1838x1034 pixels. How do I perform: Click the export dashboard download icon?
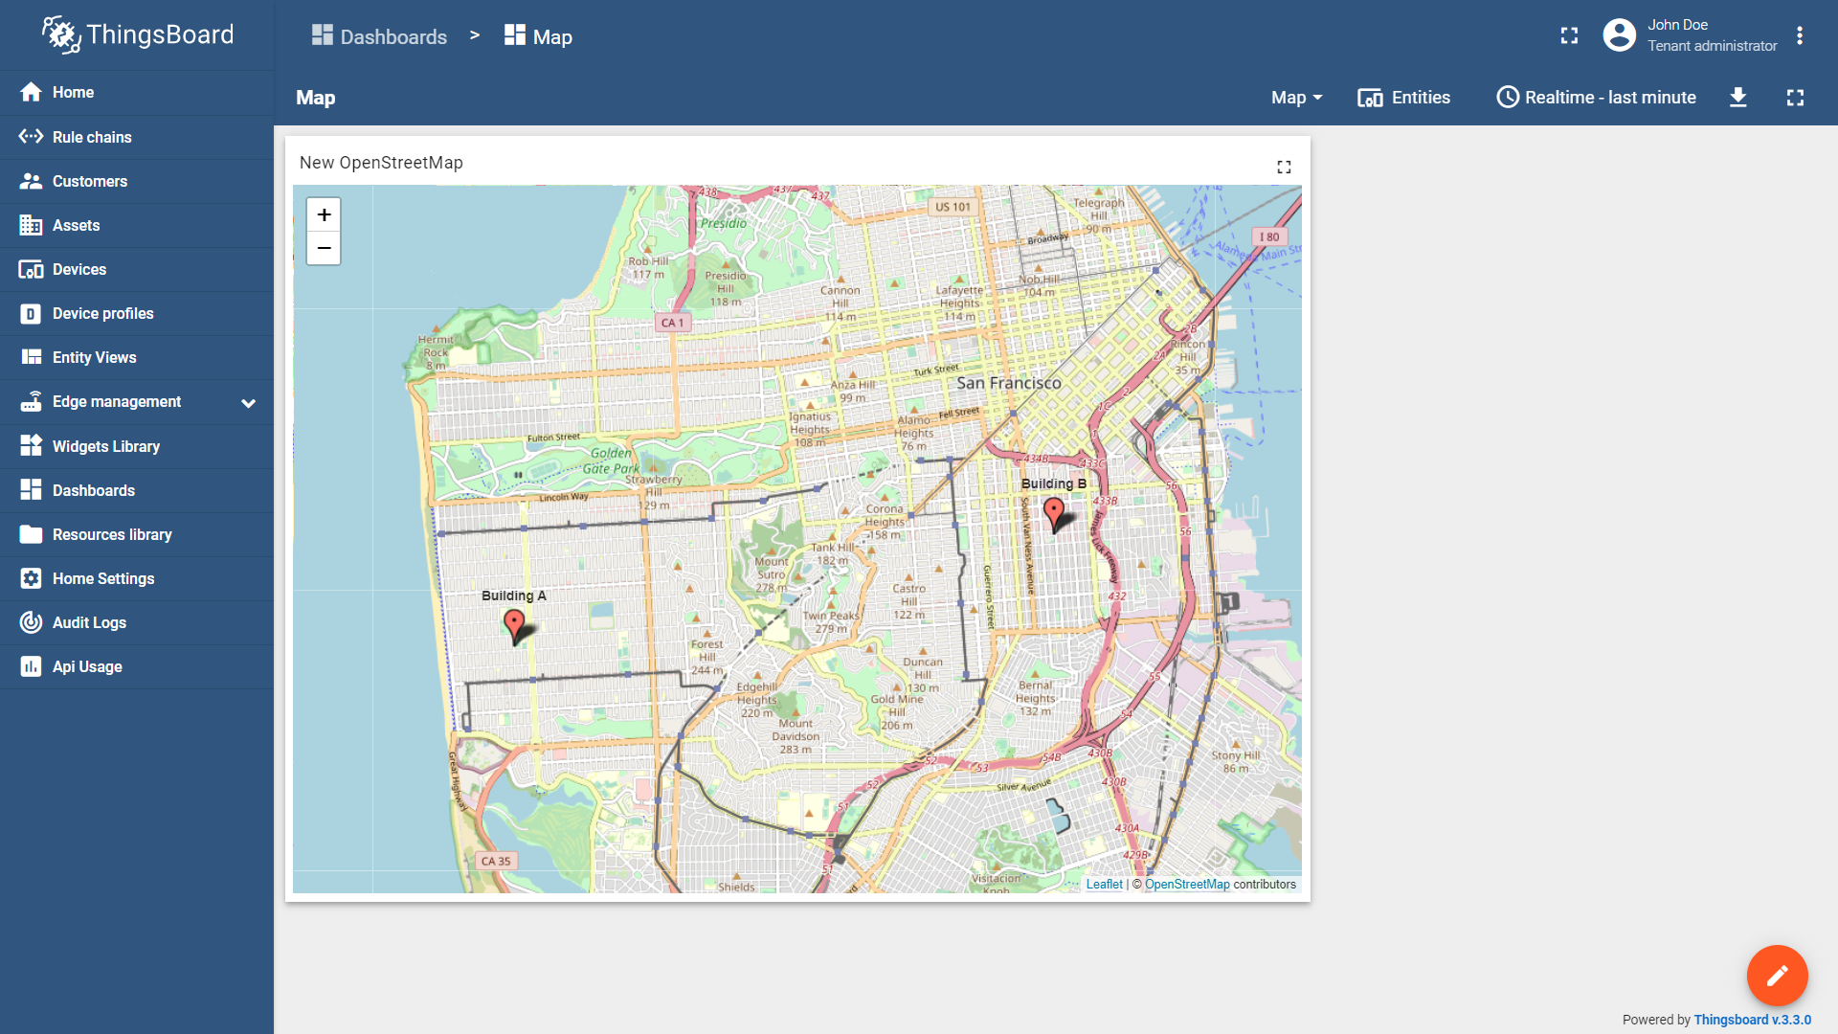click(x=1738, y=98)
